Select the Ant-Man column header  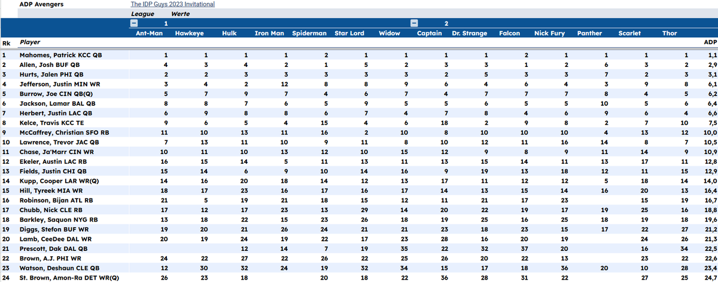tap(150, 33)
